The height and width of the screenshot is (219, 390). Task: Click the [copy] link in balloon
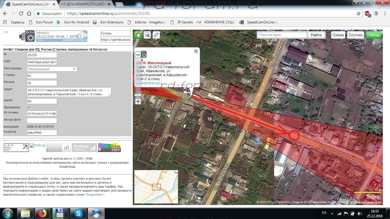pyautogui.click(x=157, y=83)
